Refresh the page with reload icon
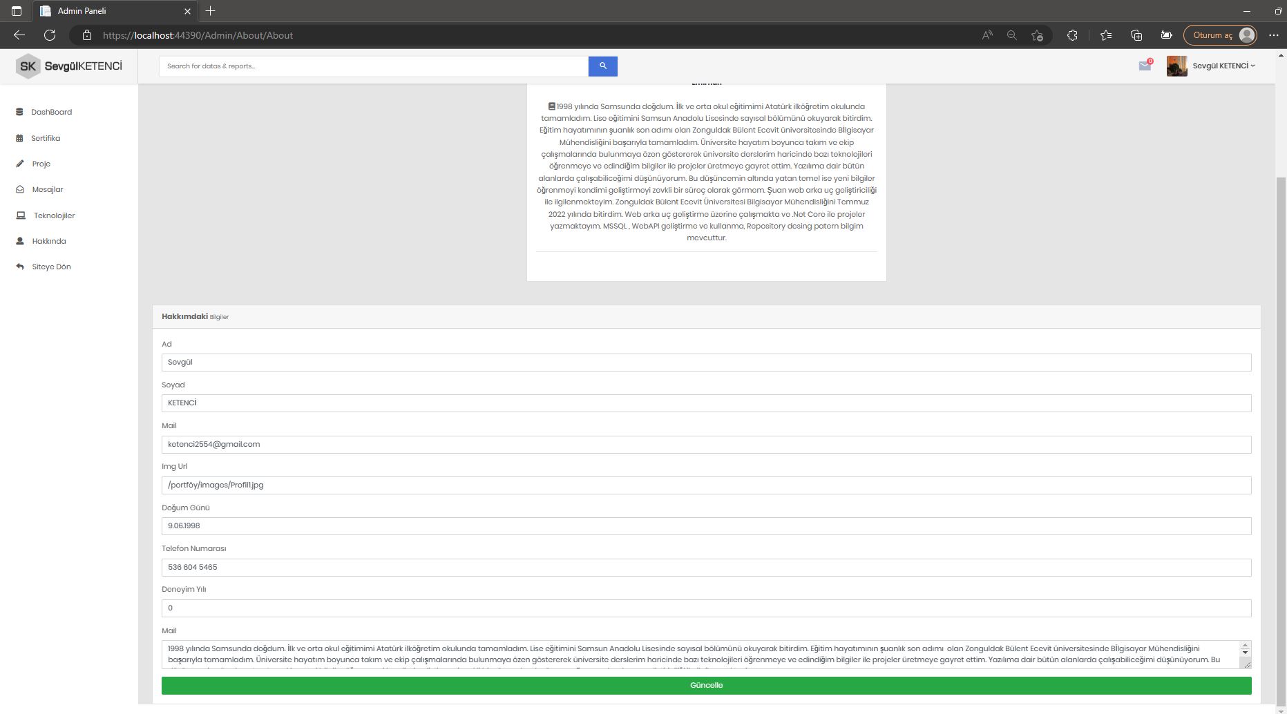1287x714 pixels. point(50,35)
